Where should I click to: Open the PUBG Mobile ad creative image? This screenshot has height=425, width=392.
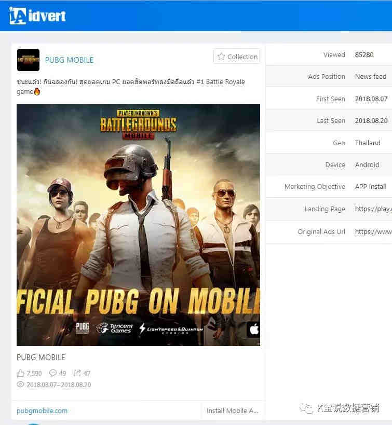[x=138, y=225]
